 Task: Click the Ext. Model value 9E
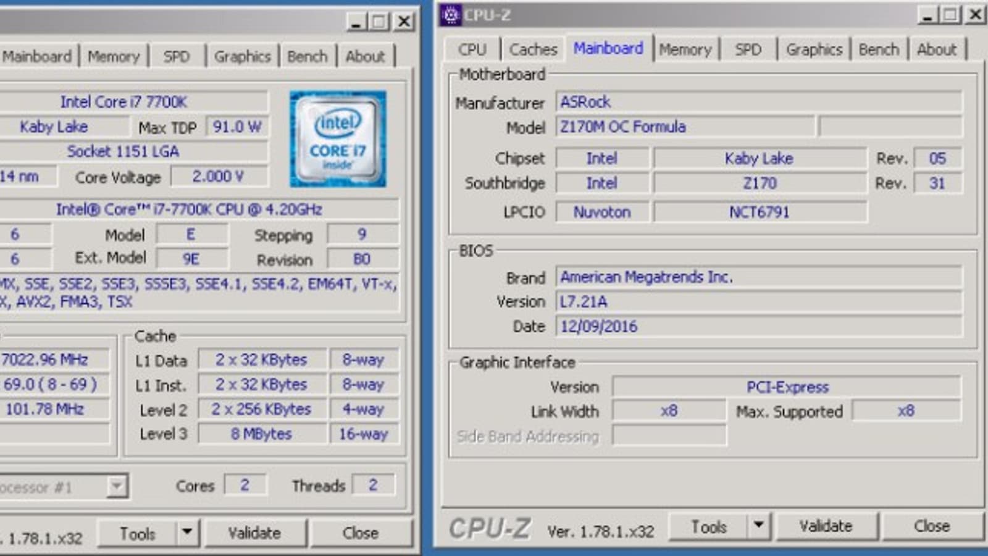(x=191, y=259)
